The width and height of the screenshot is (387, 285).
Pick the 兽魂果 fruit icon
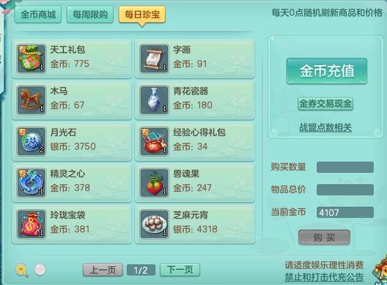tap(154, 183)
